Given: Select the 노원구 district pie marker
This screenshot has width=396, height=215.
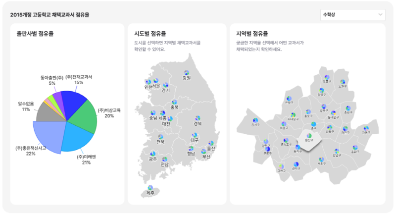Looking at the screenshot, I should tap(342, 82).
